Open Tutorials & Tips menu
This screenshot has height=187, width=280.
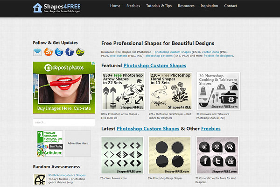[x=159, y=6]
